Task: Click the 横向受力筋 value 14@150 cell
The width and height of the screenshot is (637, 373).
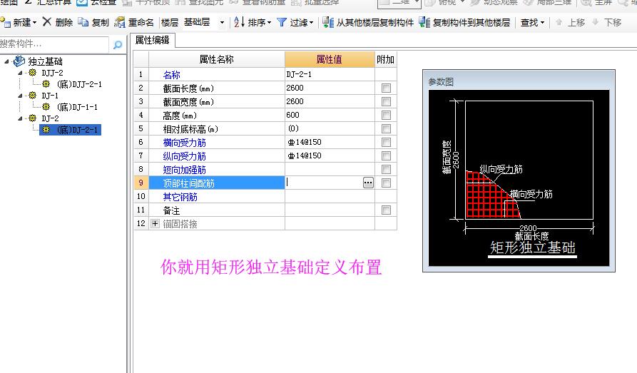Action: [x=330, y=142]
